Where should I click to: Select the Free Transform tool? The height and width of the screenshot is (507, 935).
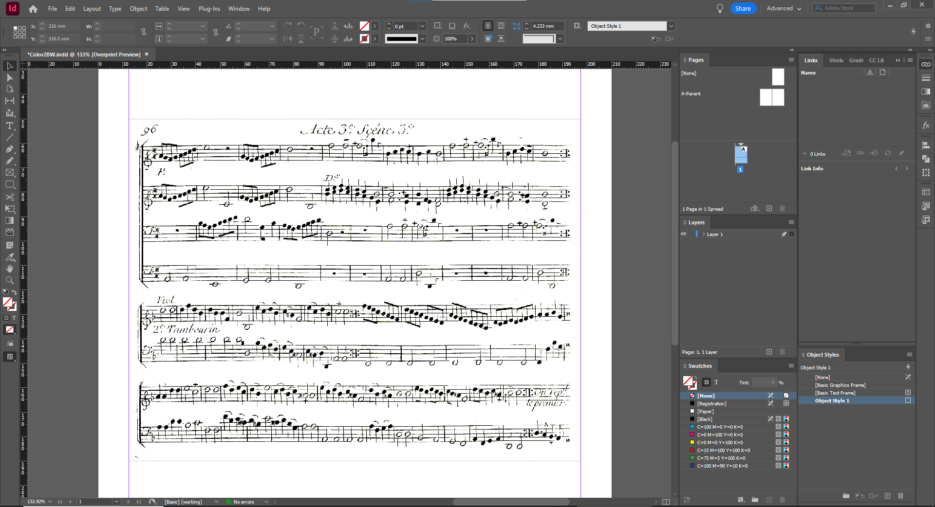coord(10,209)
